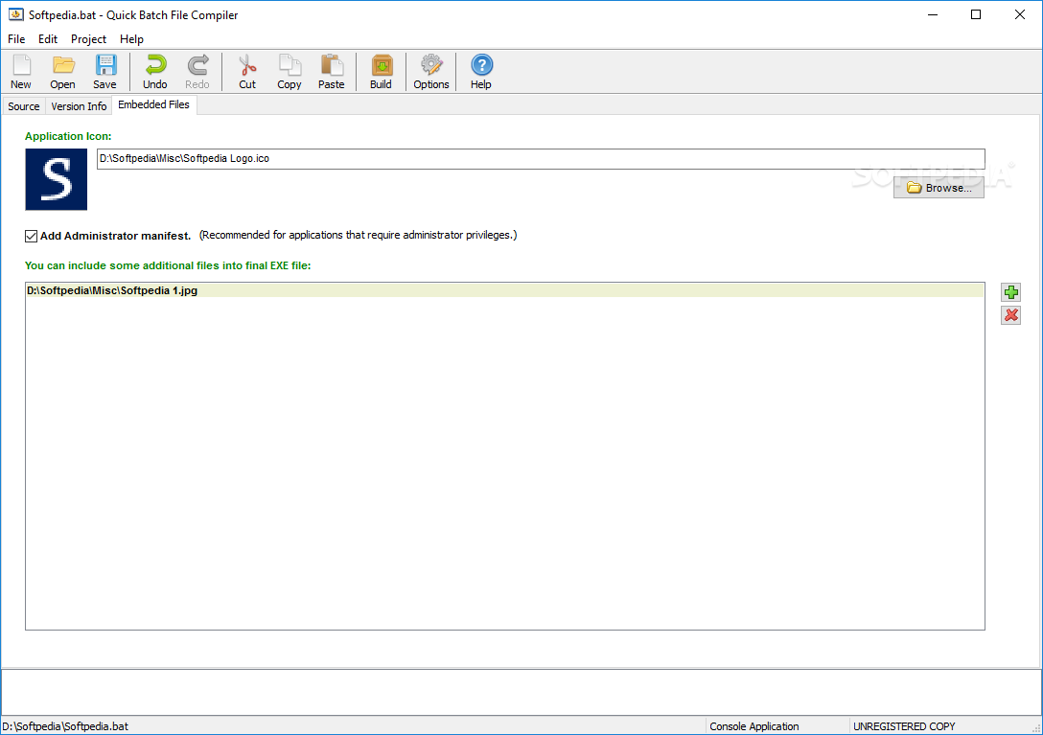
Task: Toggle Add Administrator manifest checkbox
Action: pyautogui.click(x=32, y=236)
